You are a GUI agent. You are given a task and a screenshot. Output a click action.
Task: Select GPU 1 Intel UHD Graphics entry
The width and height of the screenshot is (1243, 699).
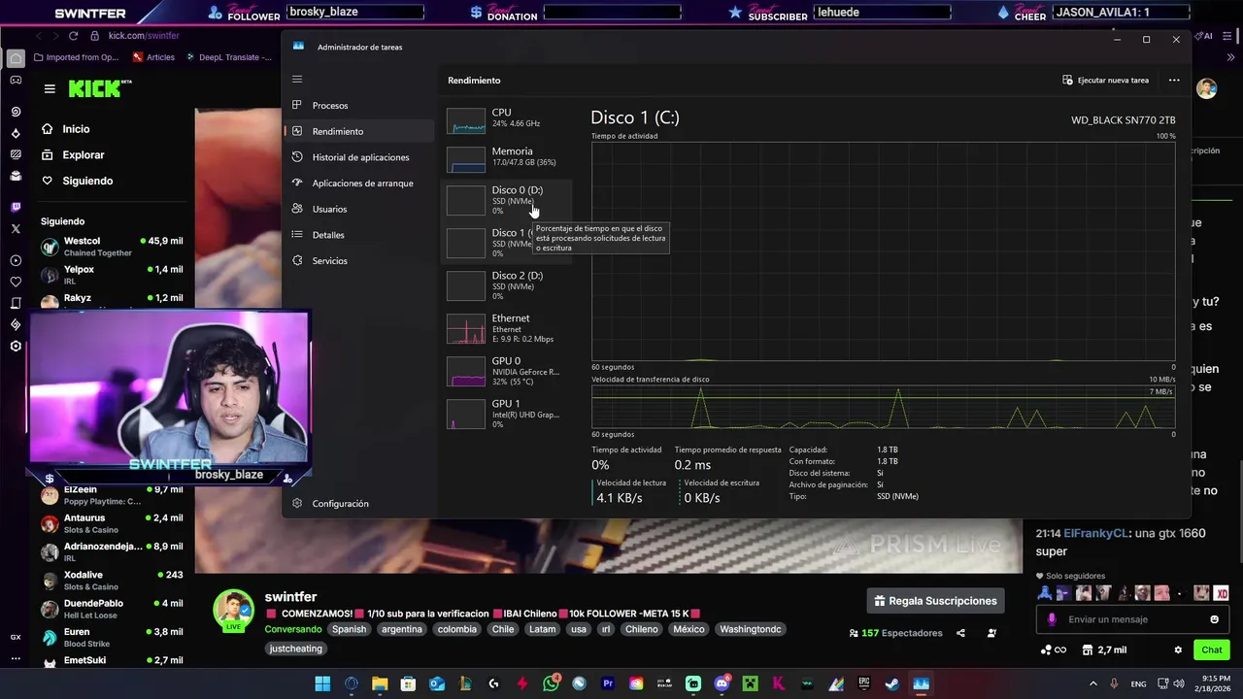click(x=506, y=414)
